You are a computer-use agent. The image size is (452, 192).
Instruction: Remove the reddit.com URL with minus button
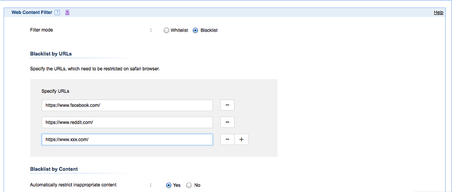click(227, 122)
